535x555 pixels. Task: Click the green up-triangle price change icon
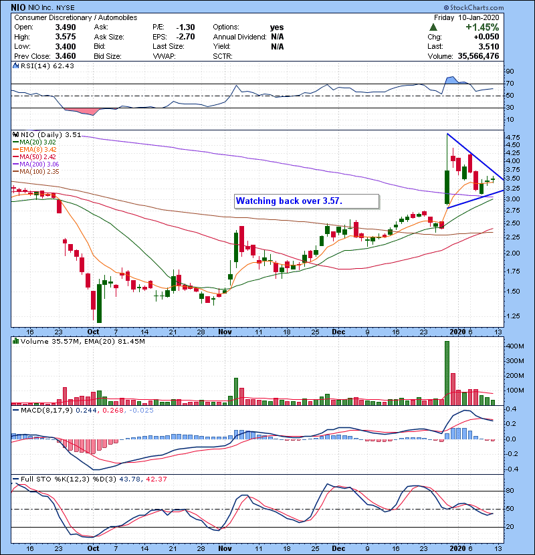coord(433,27)
